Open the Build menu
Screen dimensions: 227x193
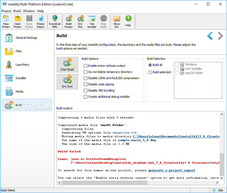(x=17, y=11)
